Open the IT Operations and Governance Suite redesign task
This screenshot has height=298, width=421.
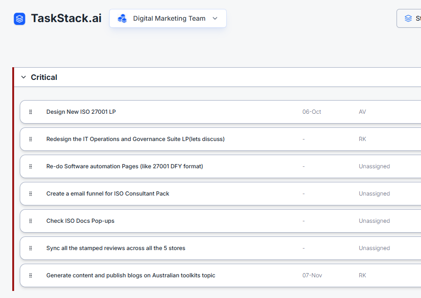(135, 139)
